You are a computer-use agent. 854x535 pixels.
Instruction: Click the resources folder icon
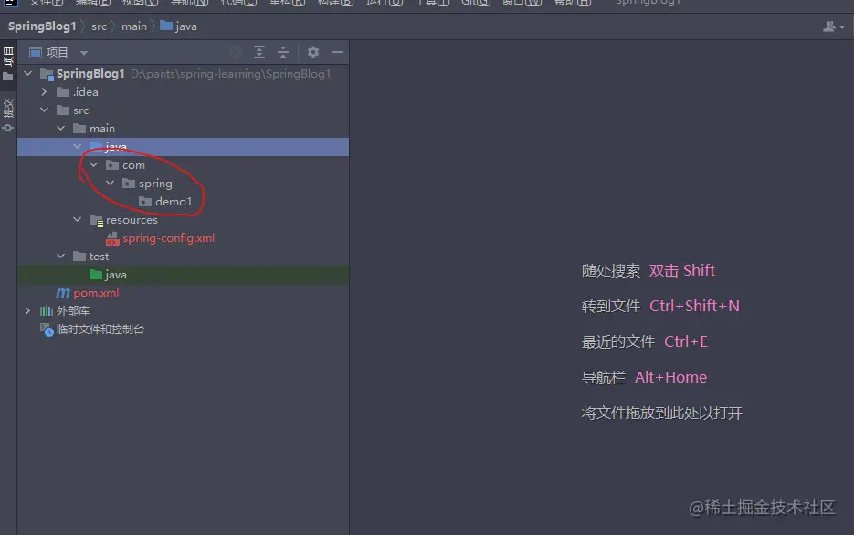pyautogui.click(x=97, y=220)
